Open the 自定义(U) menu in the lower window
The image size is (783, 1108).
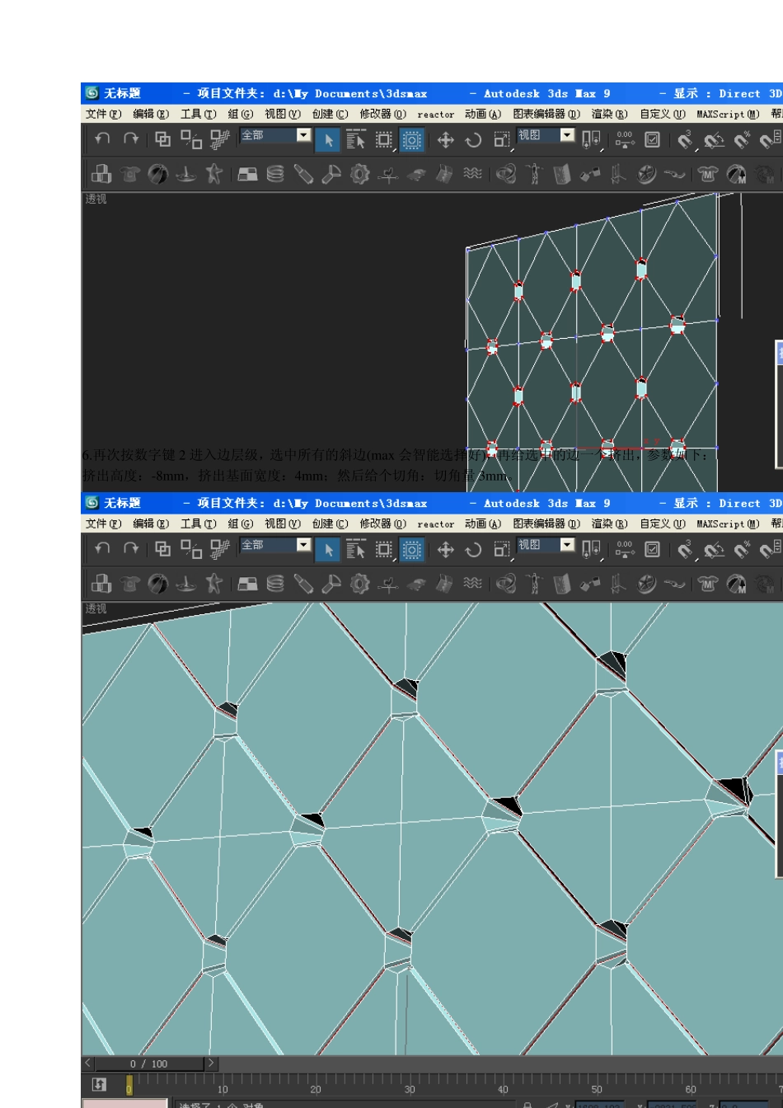point(663,523)
